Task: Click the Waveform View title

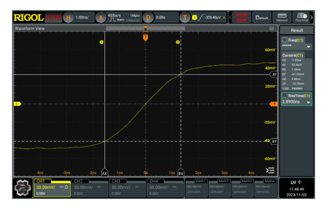Action: [x=29, y=28]
